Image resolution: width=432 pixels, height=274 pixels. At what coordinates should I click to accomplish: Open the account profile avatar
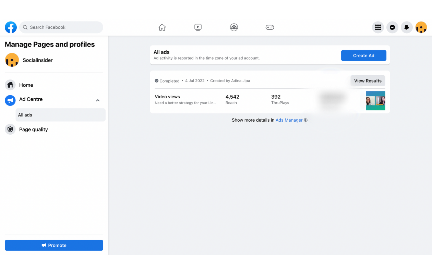pos(421,27)
